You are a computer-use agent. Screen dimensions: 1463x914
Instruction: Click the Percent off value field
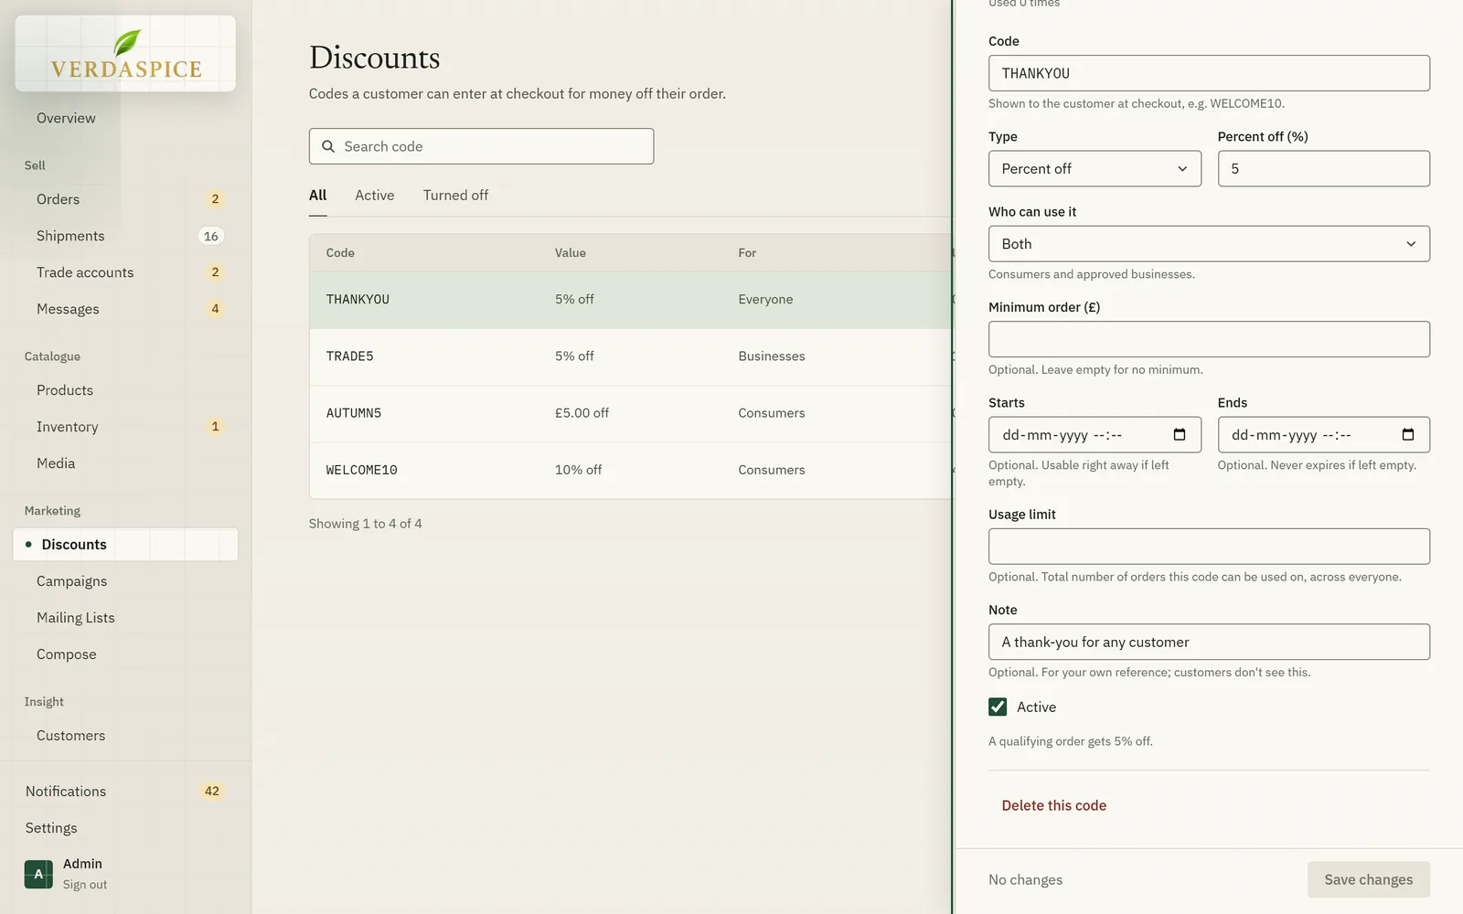coord(1323,169)
